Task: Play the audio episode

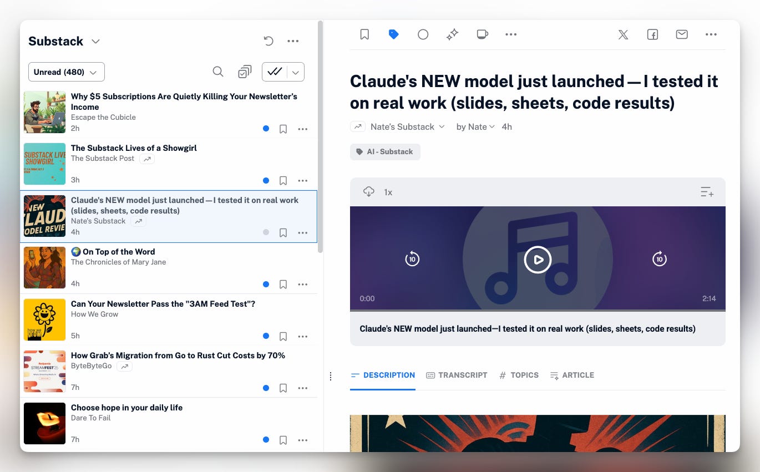Action: pyautogui.click(x=538, y=259)
